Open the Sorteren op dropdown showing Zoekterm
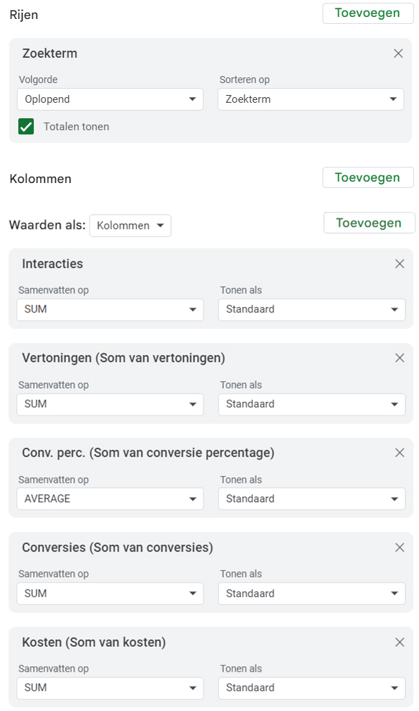 pos(311,99)
